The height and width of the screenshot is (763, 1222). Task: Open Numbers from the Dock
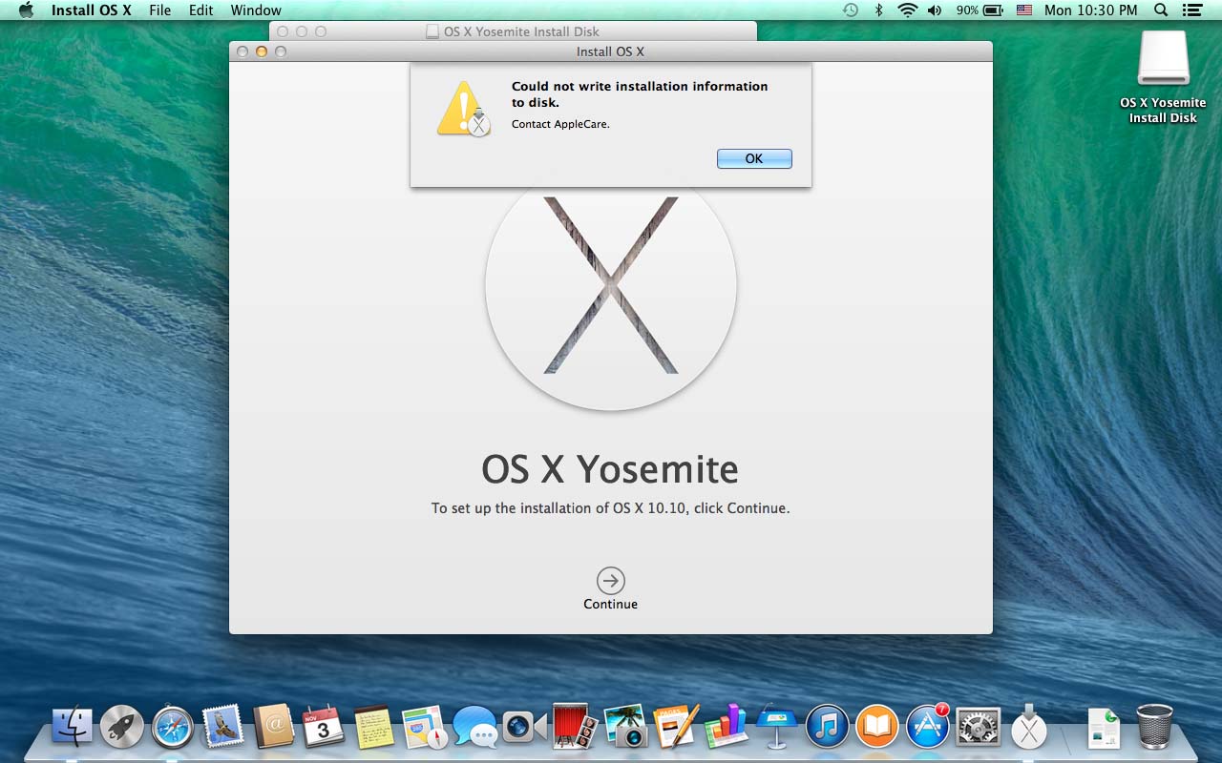(x=727, y=729)
